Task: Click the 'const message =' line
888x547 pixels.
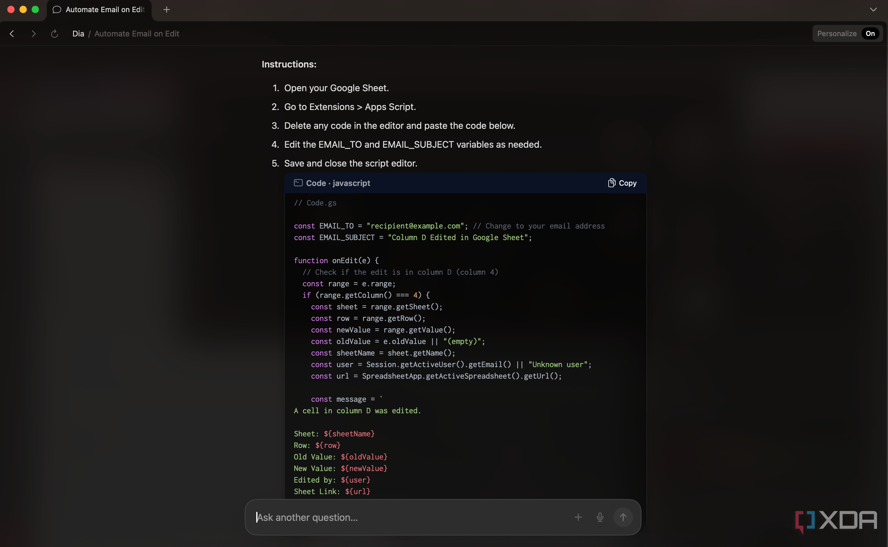Action: point(347,399)
